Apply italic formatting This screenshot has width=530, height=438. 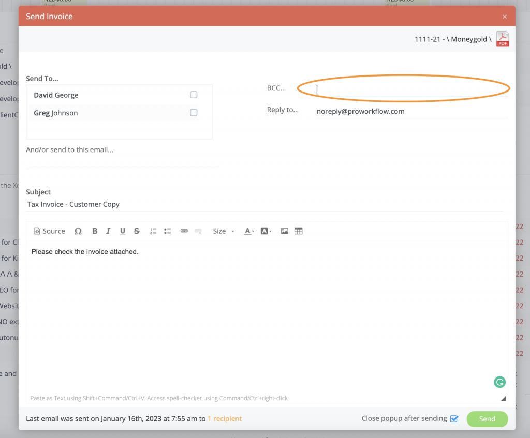point(108,231)
